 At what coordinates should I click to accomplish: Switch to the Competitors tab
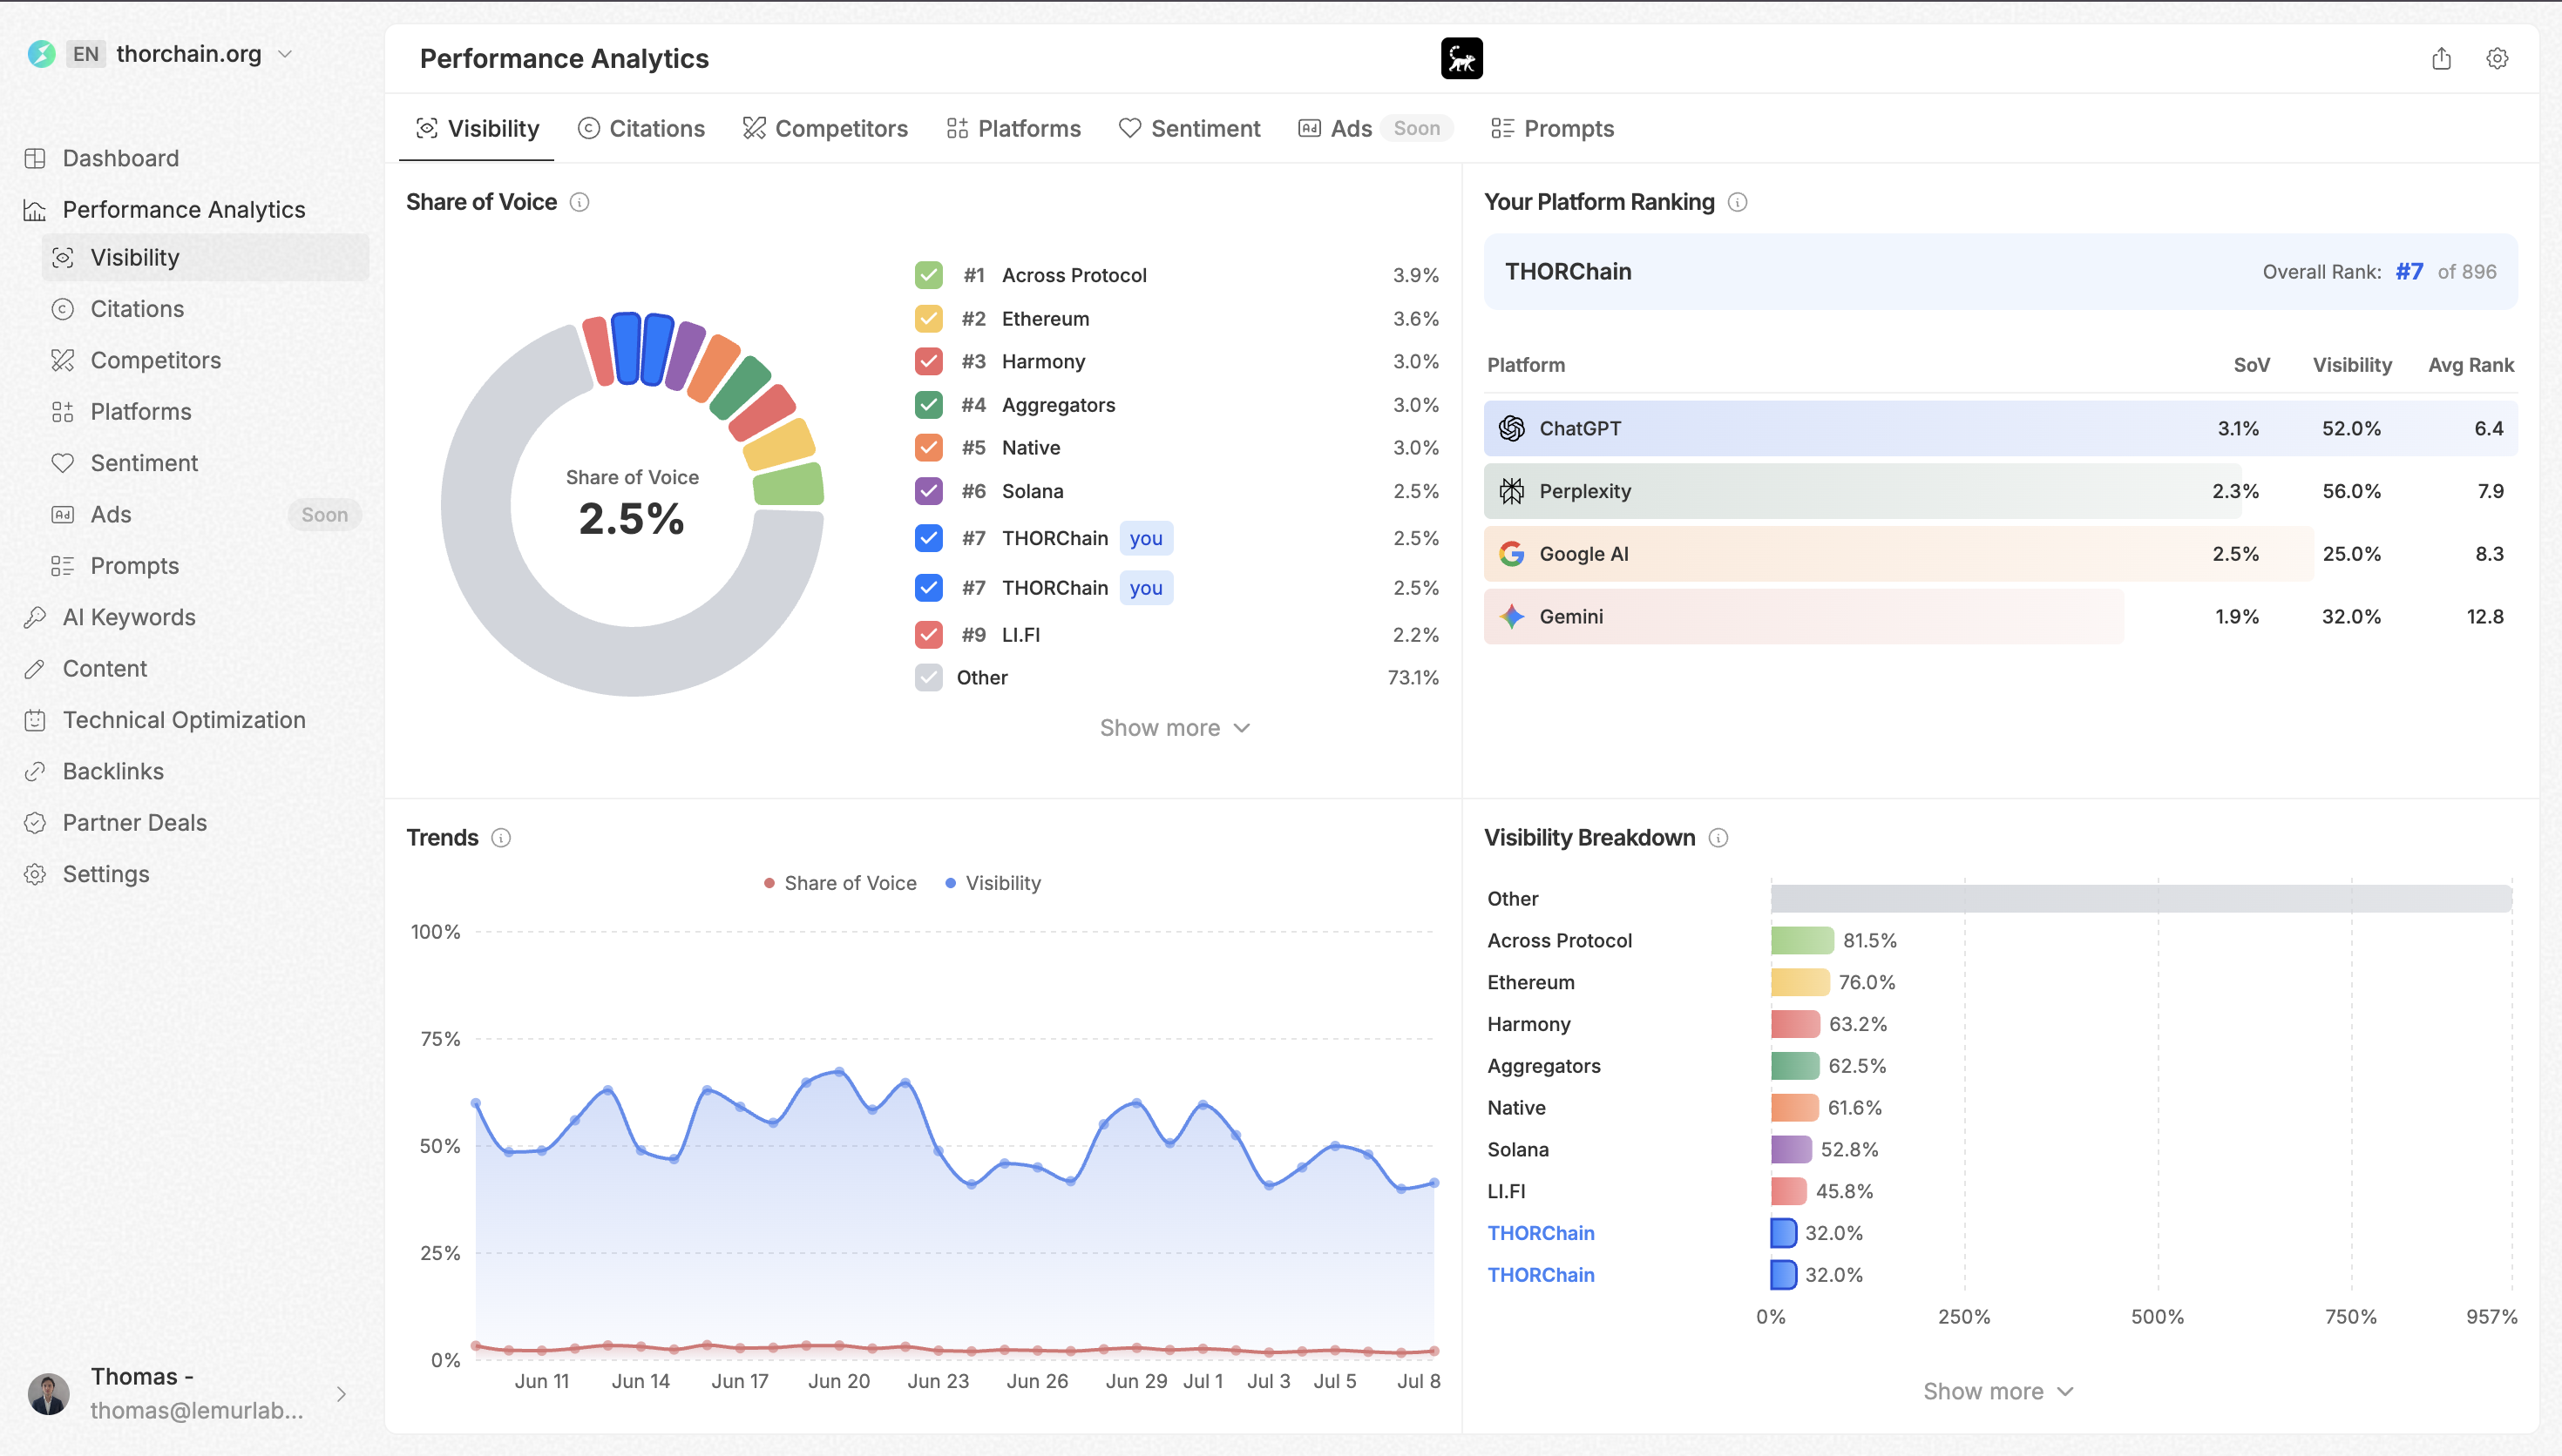[x=825, y=128]
